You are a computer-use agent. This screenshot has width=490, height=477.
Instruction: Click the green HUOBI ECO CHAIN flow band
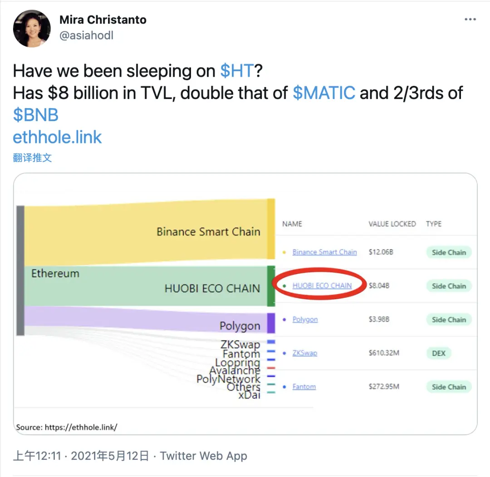coord(146,286)
